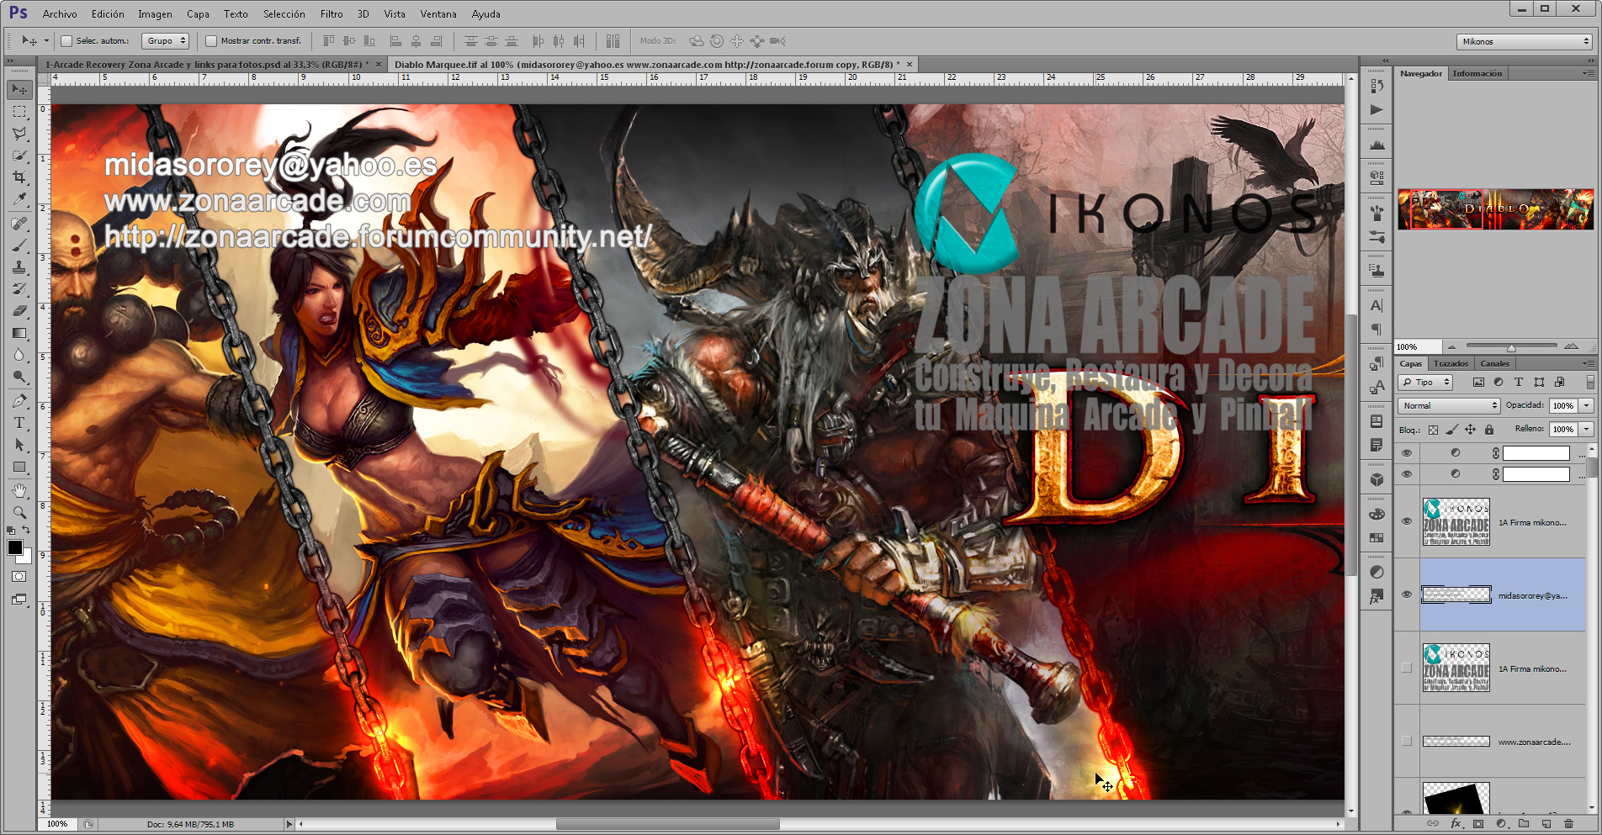Select the www.zonaarcade... layer thumbnail

click(x=1456, y=742)
